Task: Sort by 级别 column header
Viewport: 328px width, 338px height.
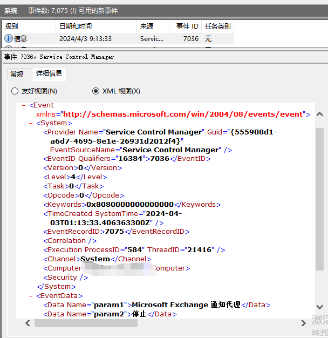Action: coord(29,26)
